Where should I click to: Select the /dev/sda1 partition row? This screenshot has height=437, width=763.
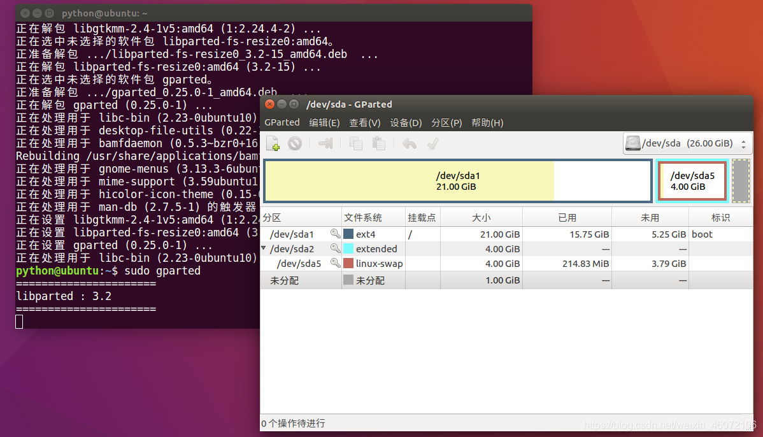coord(506,234)
